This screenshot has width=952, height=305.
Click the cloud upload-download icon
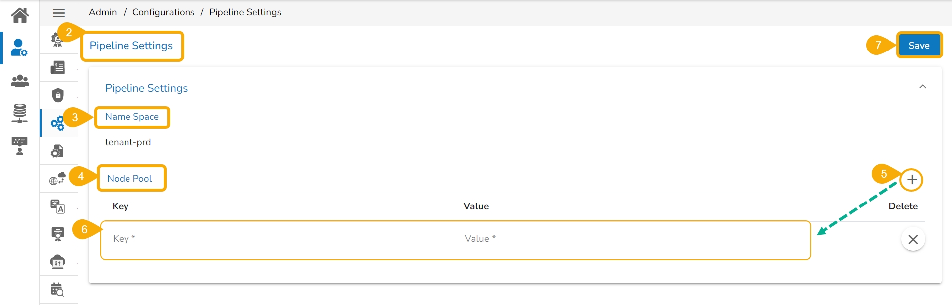pos(58,261)
